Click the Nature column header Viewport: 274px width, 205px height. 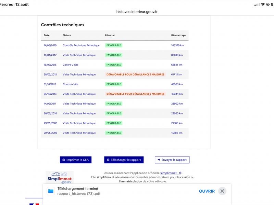(67, 35)
